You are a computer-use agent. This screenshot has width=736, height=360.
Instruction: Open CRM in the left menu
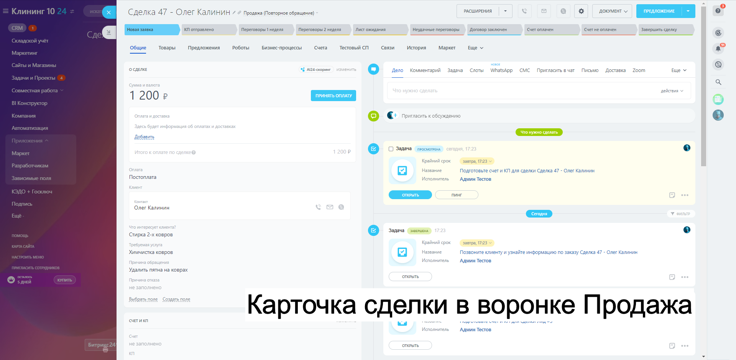(x=17, y=28)
